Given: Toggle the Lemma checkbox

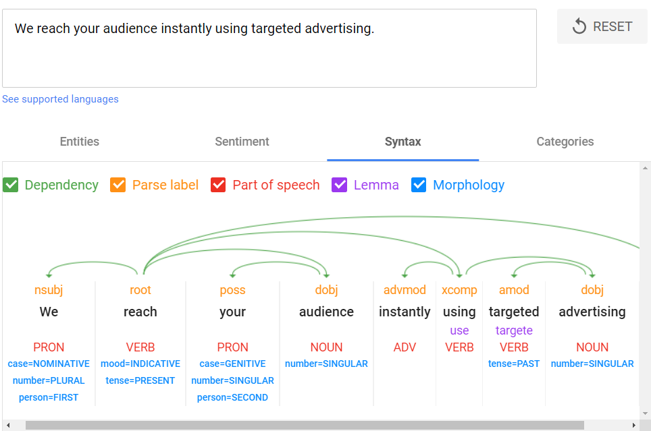Looking at the screenshot, I should [x=340, y=185].
